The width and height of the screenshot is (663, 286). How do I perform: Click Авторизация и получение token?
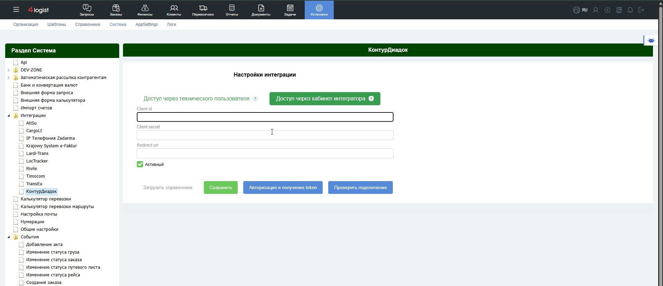[x=283, y=188]
